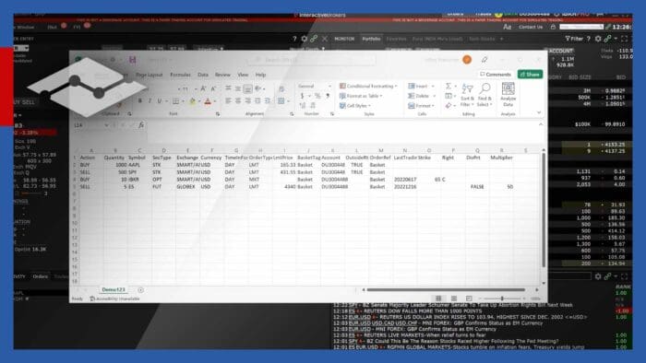This screenshot has height=363, width=646.
Task: Select the font color A icon
Action: pyautogui.click(x=208, y=101)
